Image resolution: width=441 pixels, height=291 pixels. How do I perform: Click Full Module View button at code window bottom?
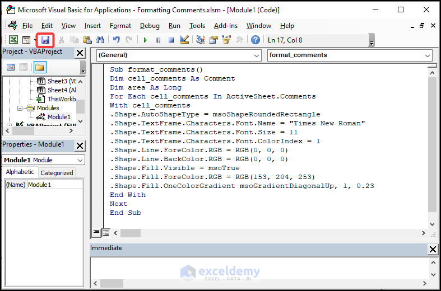[x=106, y=233]
